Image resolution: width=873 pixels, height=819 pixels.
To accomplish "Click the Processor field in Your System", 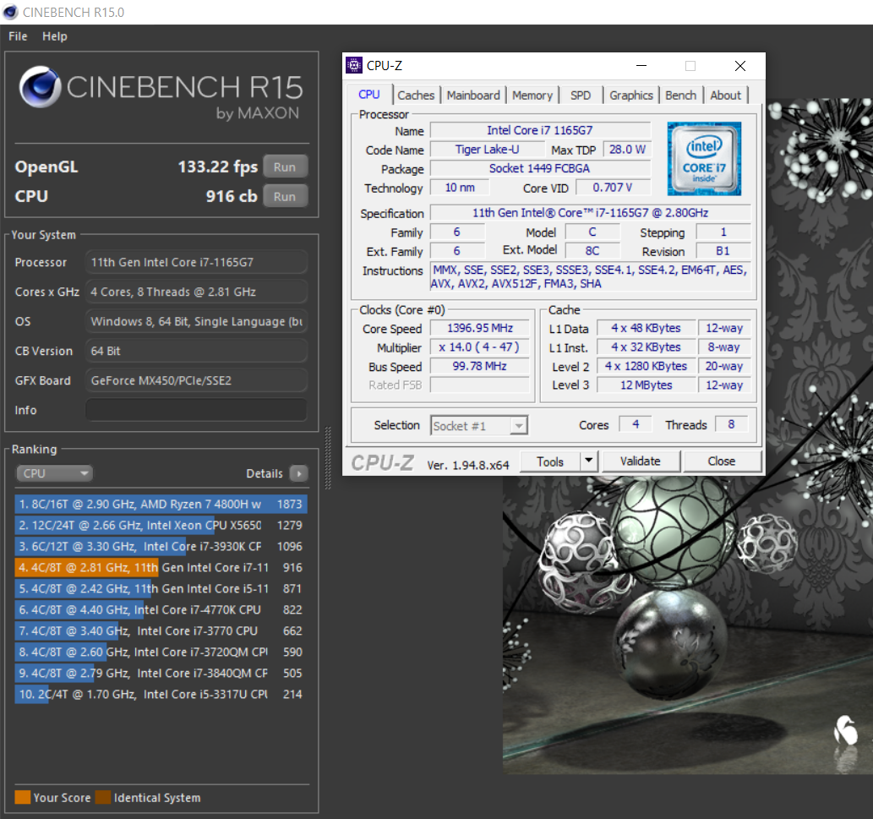I will [196, 262].
